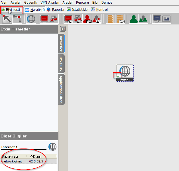
Task: Collapse the side panel with the << button
Action: [63, 29]
